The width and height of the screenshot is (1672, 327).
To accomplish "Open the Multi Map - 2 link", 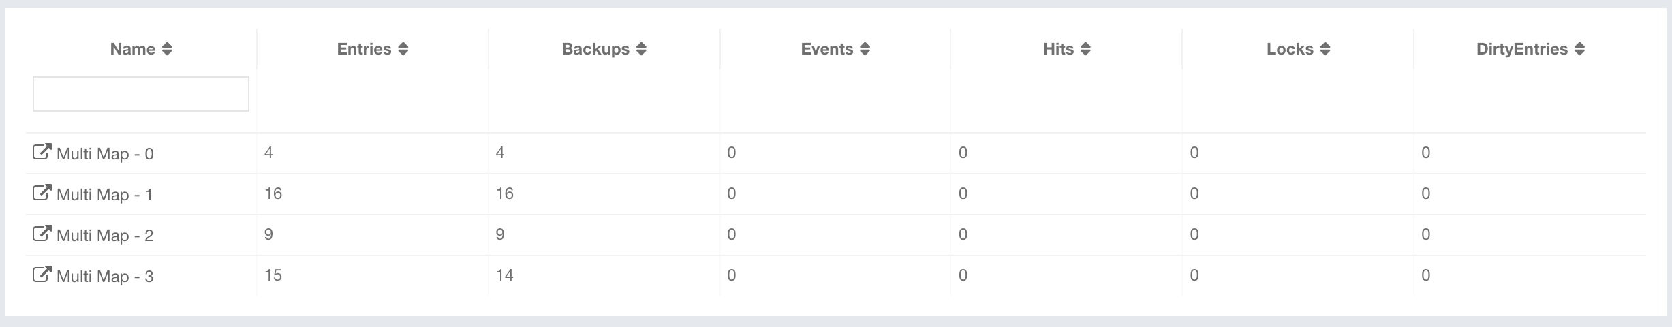I will click(105, 236).
